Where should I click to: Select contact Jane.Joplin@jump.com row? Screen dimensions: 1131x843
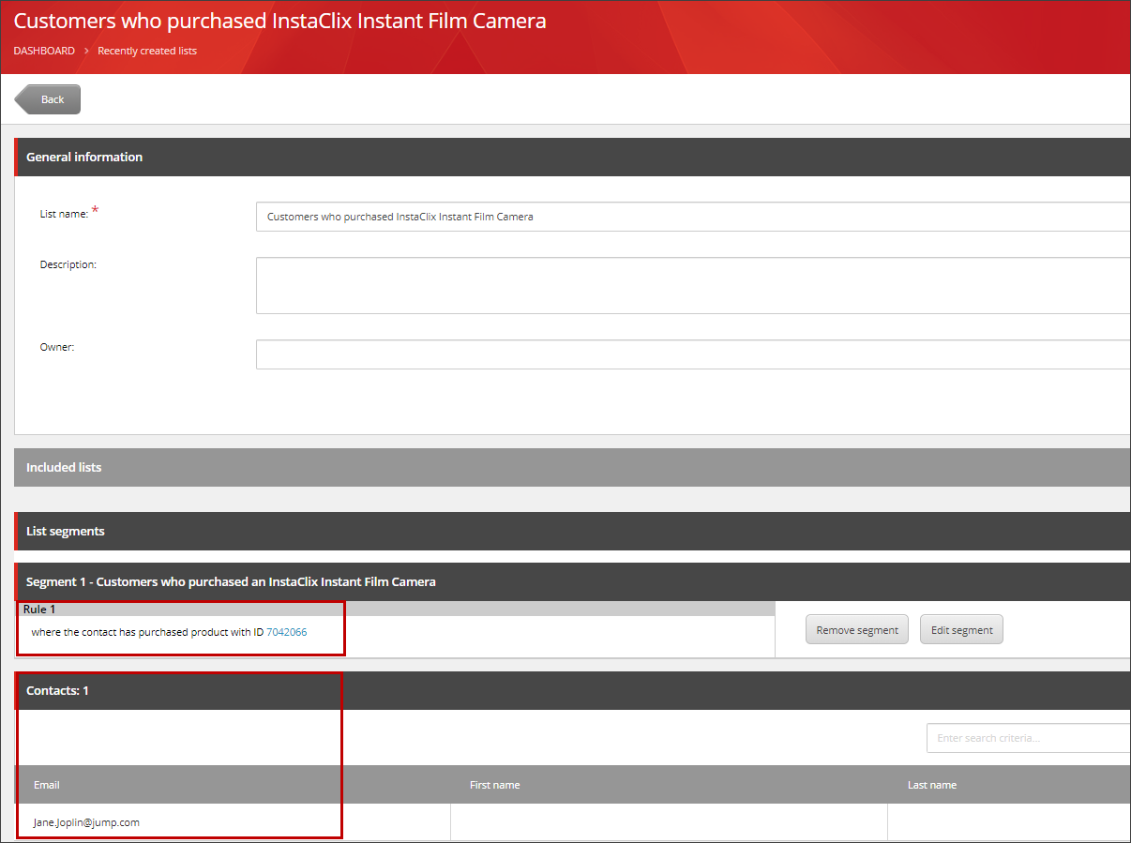pos(572,822)
